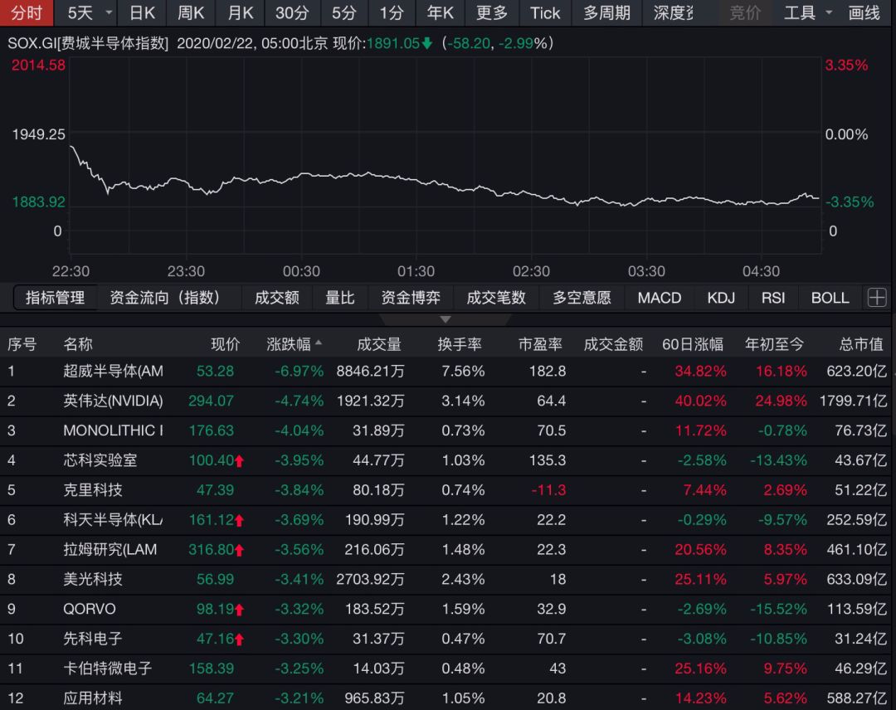This screenshot has width=896, height=710.
Task: Sort by the 成交量 column header
Action: pyautogui.click(x=379, y=344)
